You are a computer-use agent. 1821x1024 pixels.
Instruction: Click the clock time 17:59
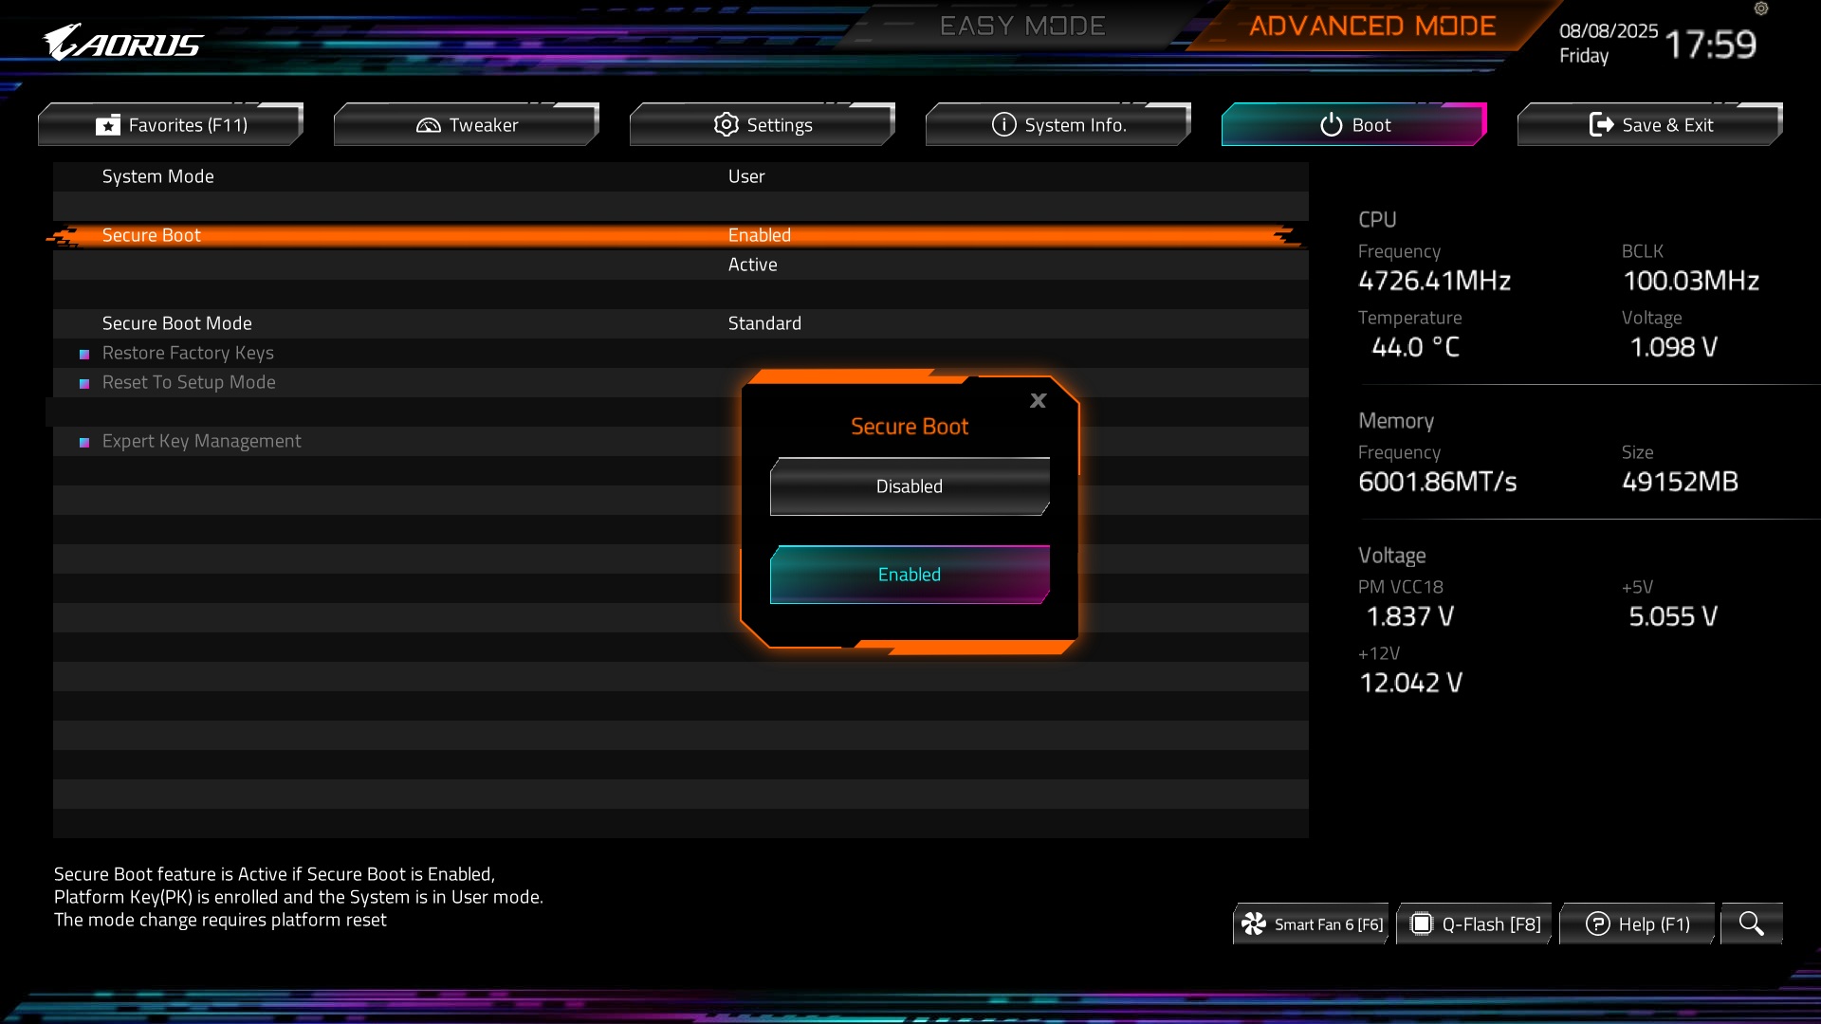[1710, 45]
